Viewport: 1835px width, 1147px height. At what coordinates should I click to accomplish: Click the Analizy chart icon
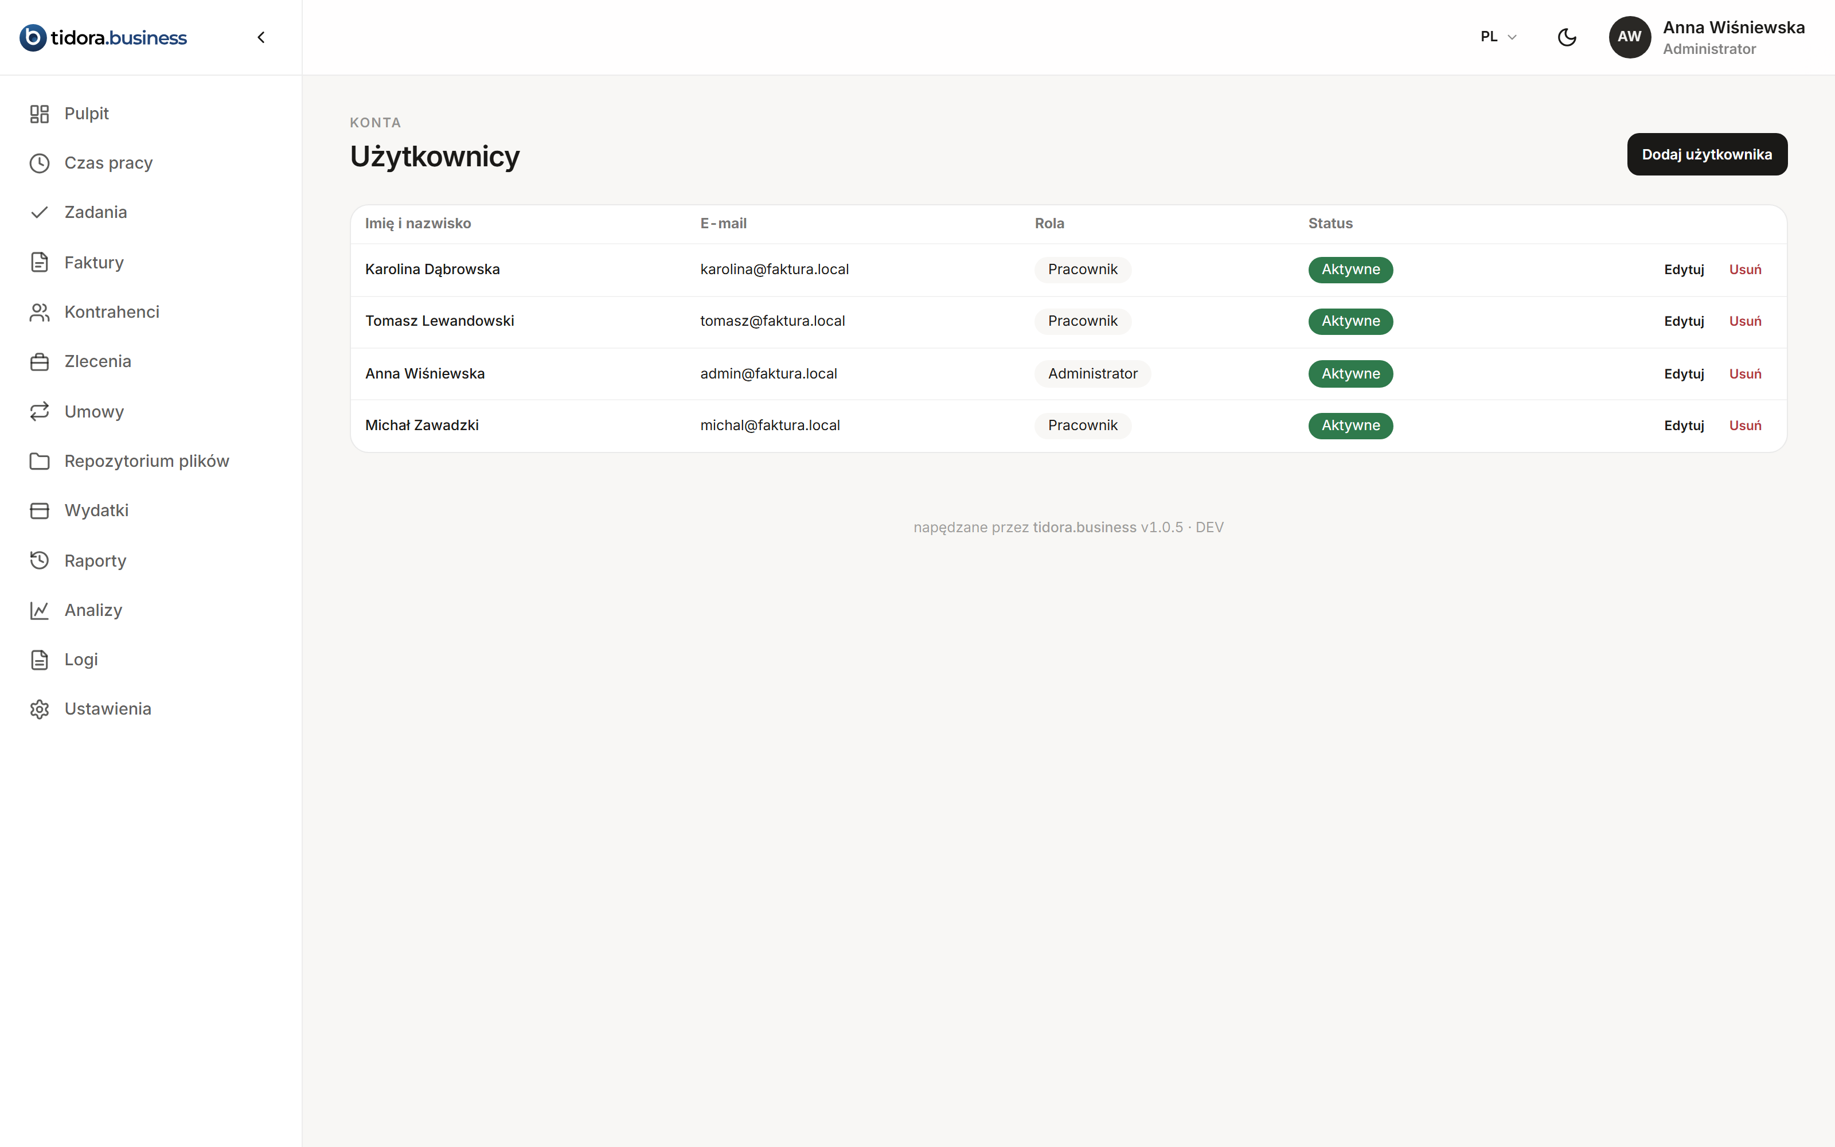[x=40, y=610]
